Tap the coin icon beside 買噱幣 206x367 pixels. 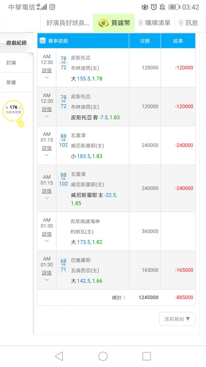pos(103,23)
